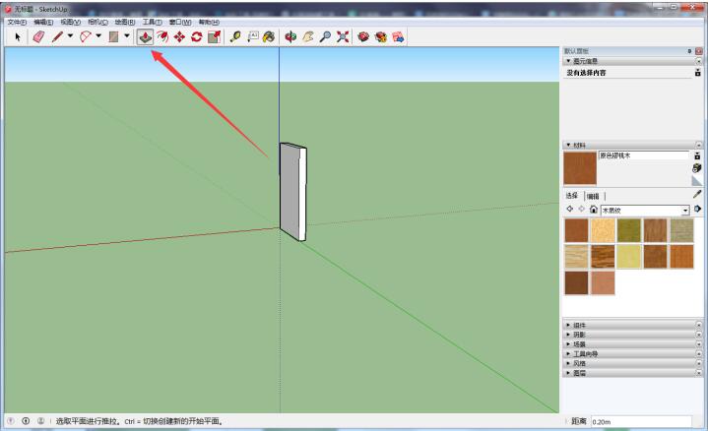Pick the material eyedropper sample tool

pyautogui.click(x=697, y=195)
